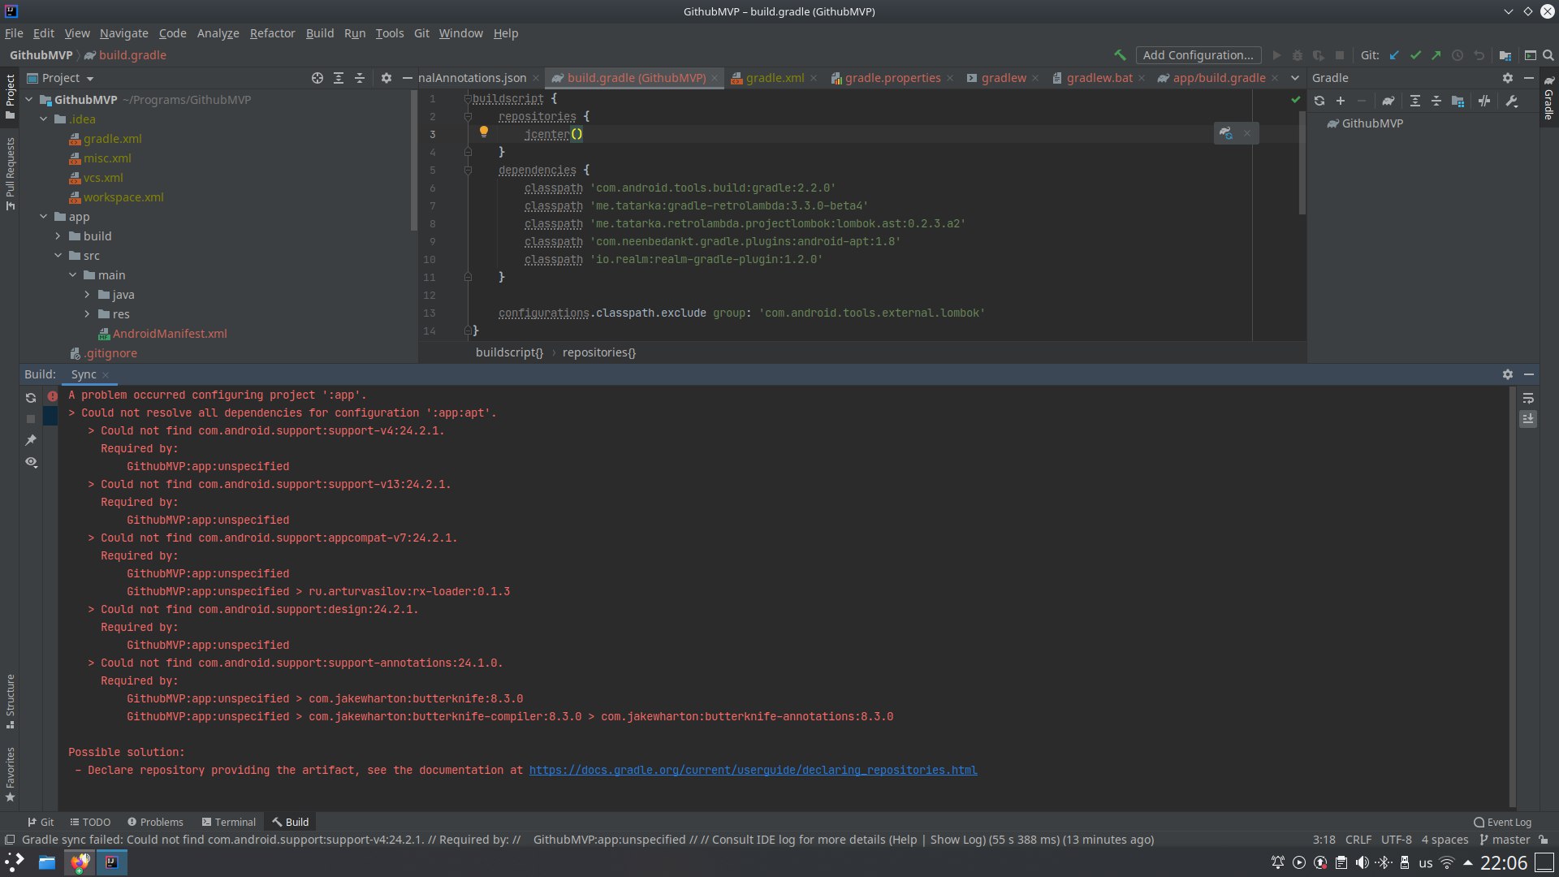Image resolution: width=1559 pixels, height=877 pixels.
Task: Open the eye view options dropdown
Action: [x=31, y=462]
